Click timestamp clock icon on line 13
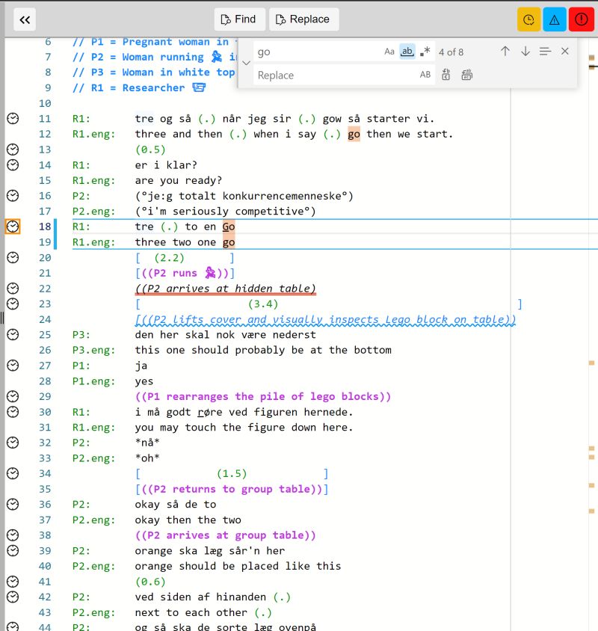 click(13, 150)
